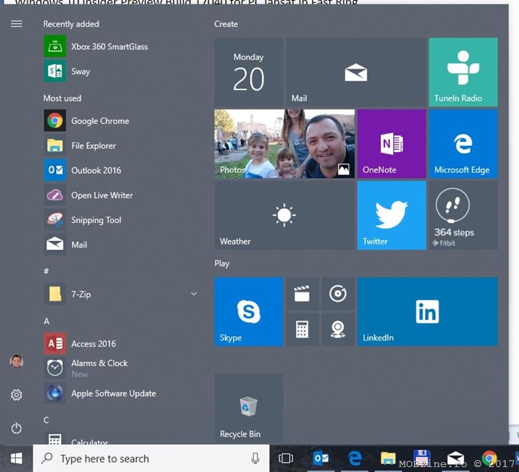Open the Power options button

click(x=17, y=428)
